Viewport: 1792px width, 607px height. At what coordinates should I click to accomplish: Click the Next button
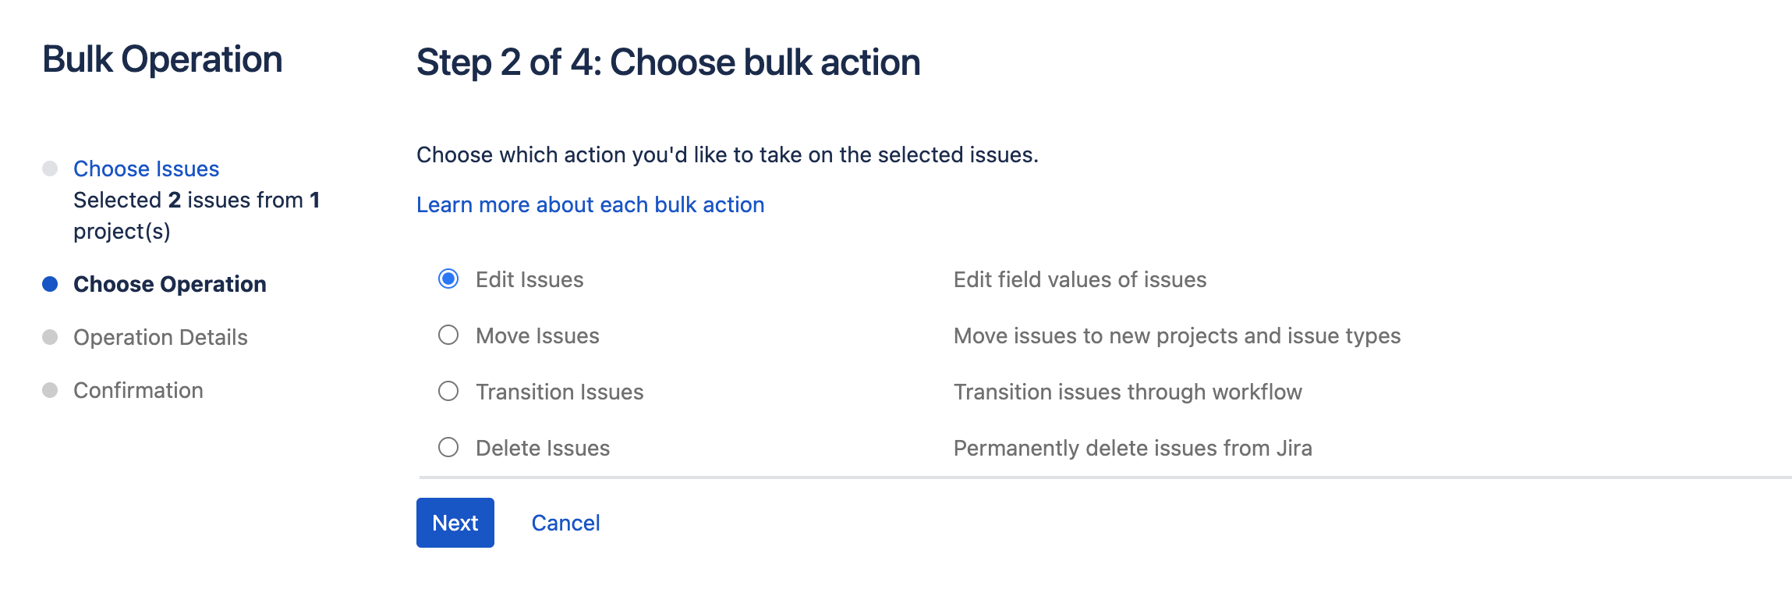coord(455,523)
